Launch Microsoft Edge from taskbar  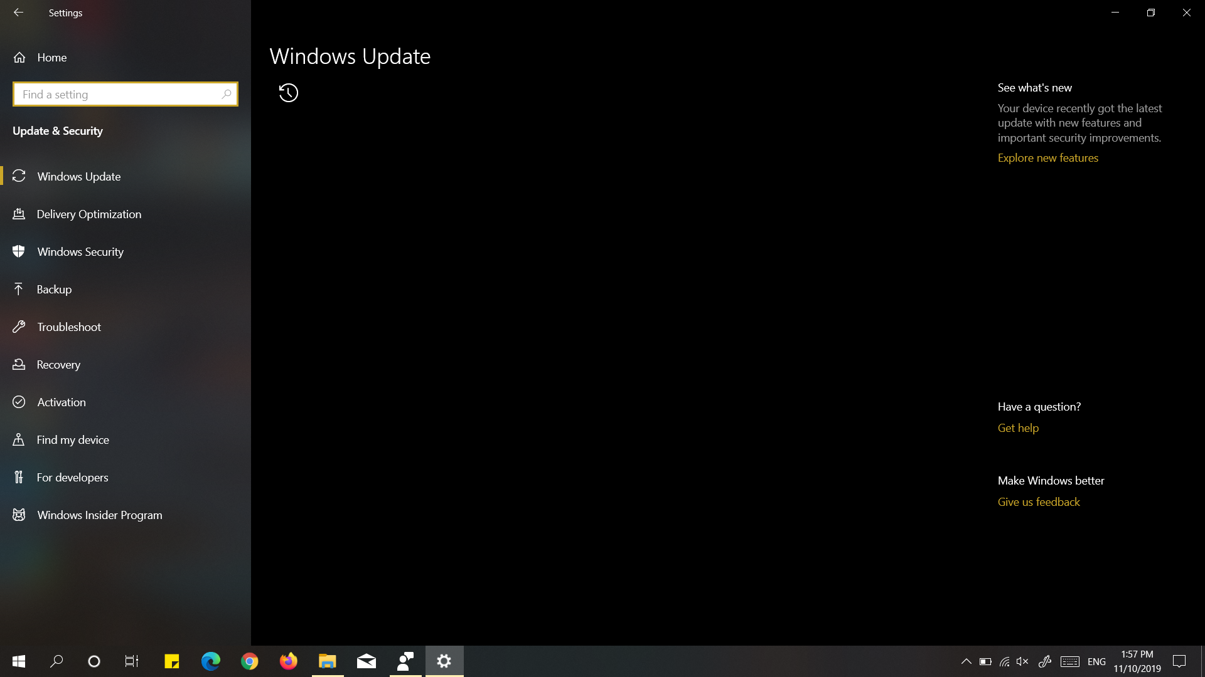tap(210, 661)
